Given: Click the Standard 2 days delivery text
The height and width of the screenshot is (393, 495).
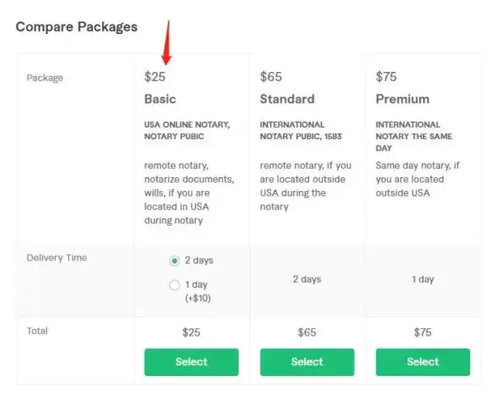Looking at the screenshot, I should (x=307, y=279).
